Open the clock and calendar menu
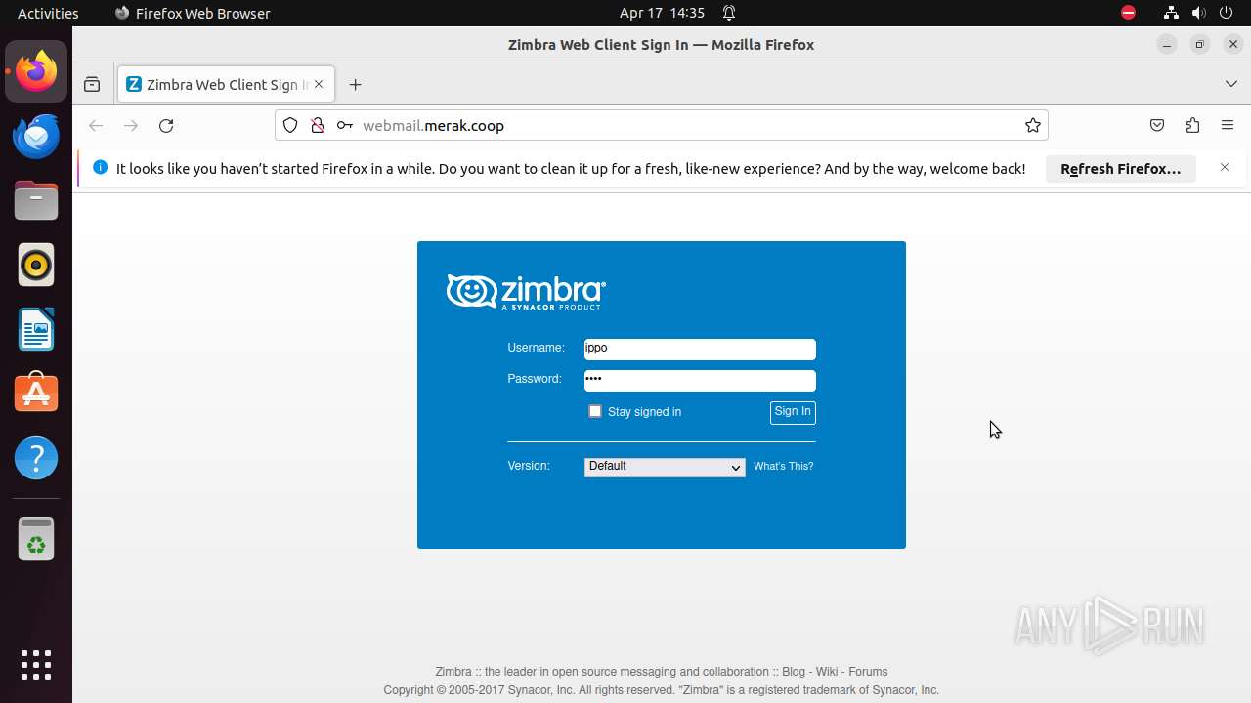 662,13
